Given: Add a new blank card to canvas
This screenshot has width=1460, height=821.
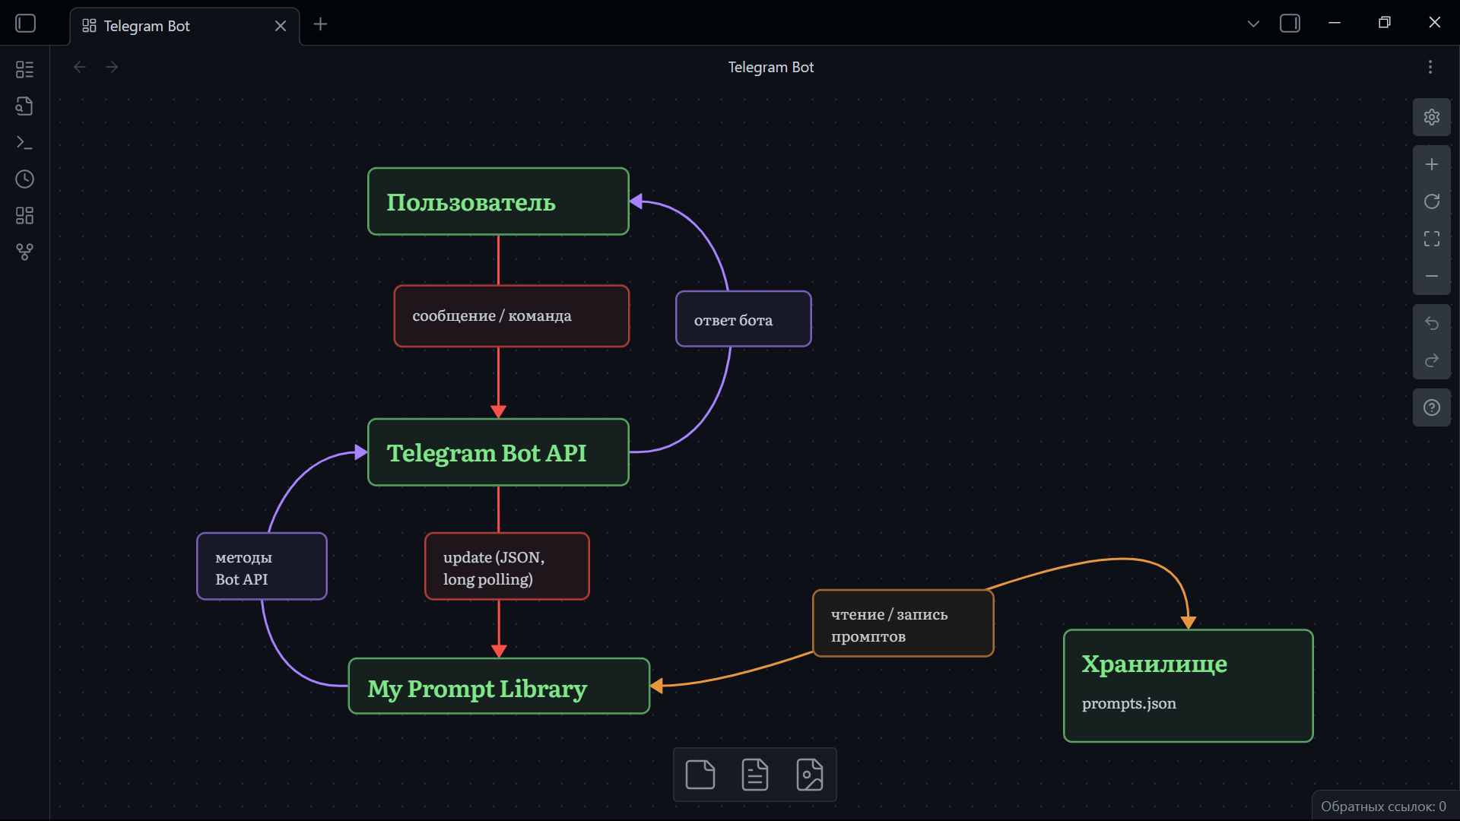Looking at the screenshot, I should (700, 775).
